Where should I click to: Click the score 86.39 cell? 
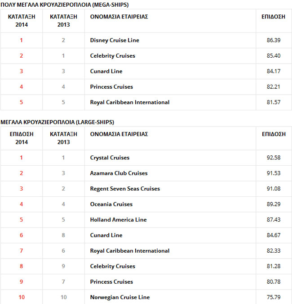[x=274, y=40]
